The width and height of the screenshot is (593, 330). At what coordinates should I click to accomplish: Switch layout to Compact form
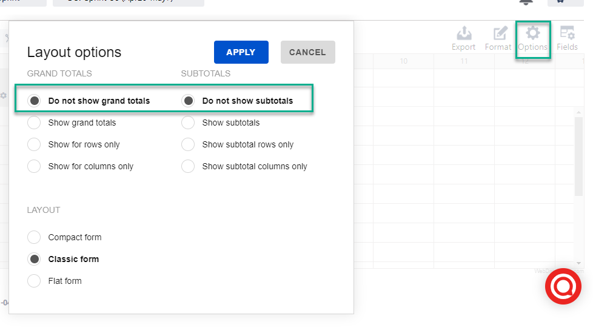pyautogui.click(x=35, y=237)
